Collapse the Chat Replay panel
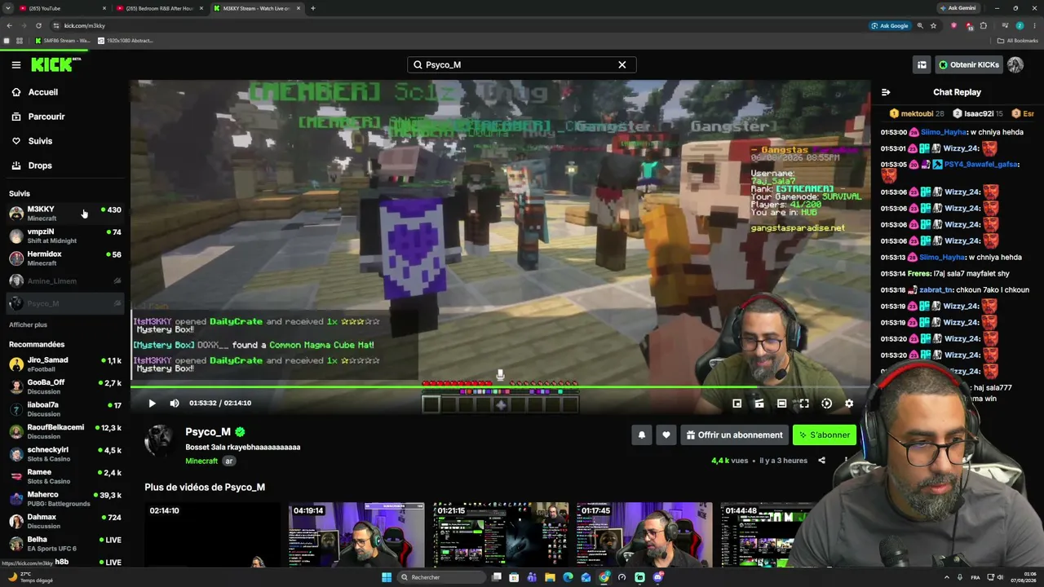This screenshot has height=587, width=1044. point(886,92)
